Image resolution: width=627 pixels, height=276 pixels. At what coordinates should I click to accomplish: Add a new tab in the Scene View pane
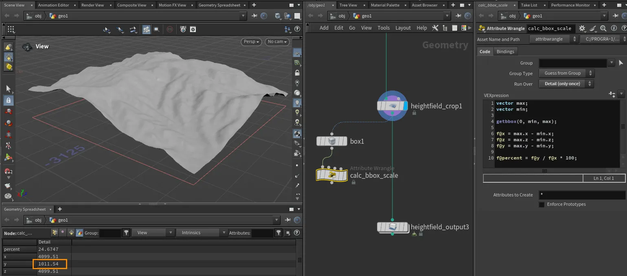click(254, 5)
